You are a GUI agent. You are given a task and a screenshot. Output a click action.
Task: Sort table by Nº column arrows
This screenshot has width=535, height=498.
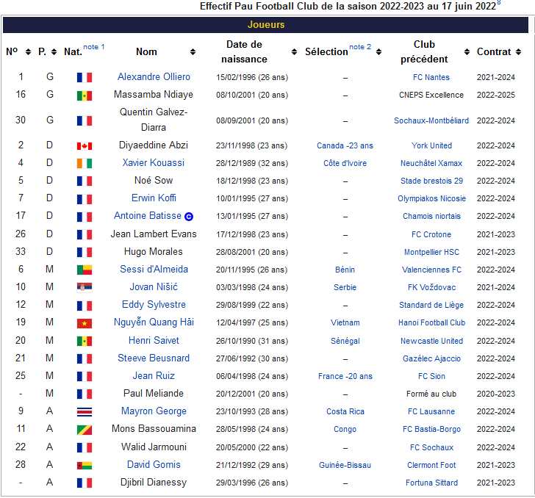pos(29,52)
